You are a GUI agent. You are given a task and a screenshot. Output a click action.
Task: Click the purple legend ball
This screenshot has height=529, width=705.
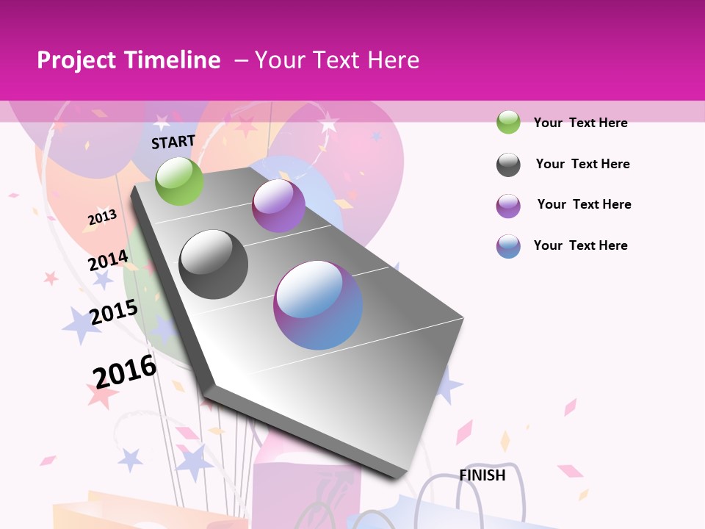[508, 206]
